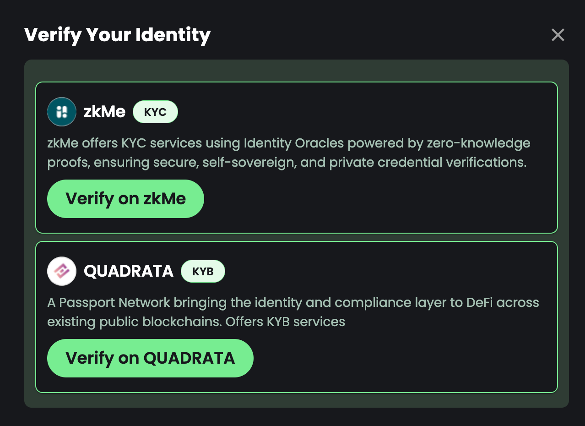Start verification with the Verify on zkMe button

pyautogui.click(x=125, y=199)
